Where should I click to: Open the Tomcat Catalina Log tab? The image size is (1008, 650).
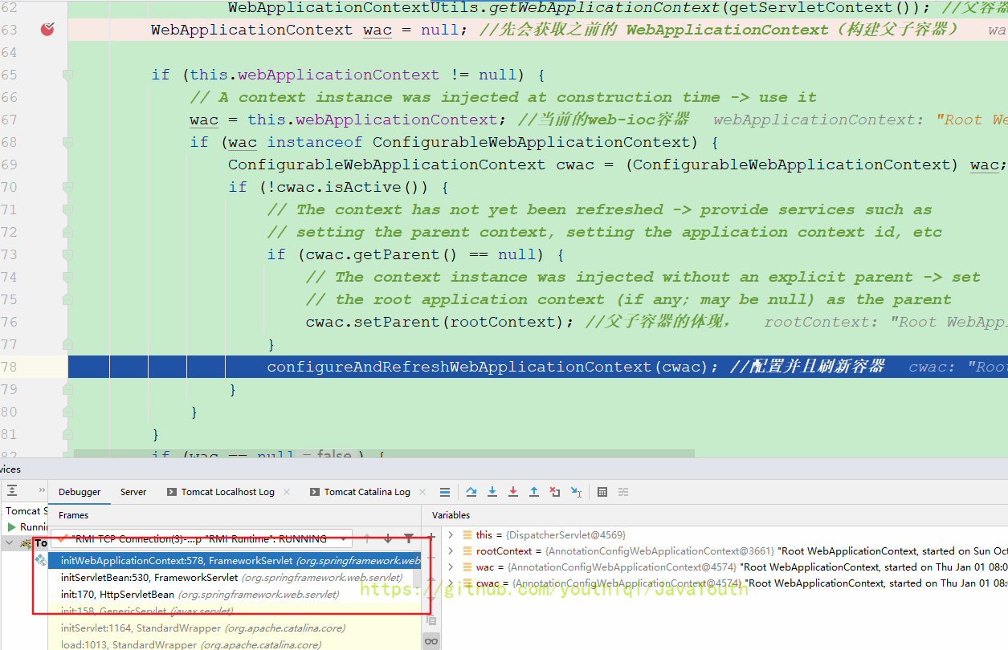(367, 492)
